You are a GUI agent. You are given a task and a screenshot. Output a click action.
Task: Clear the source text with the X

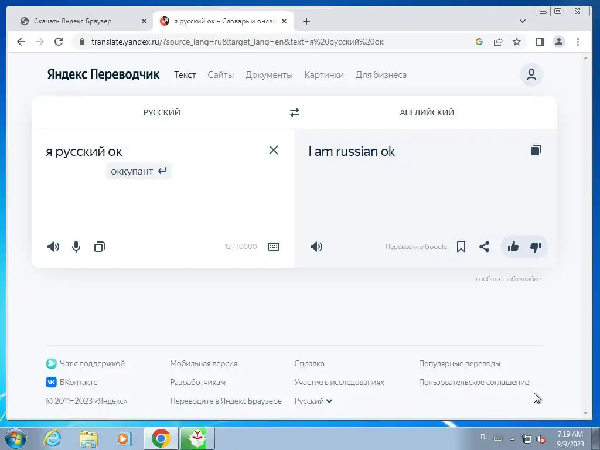(x=274, y=150)
